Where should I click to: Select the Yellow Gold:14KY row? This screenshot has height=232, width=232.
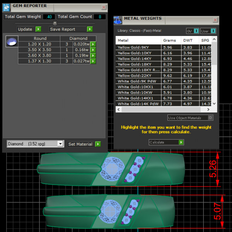138,58
